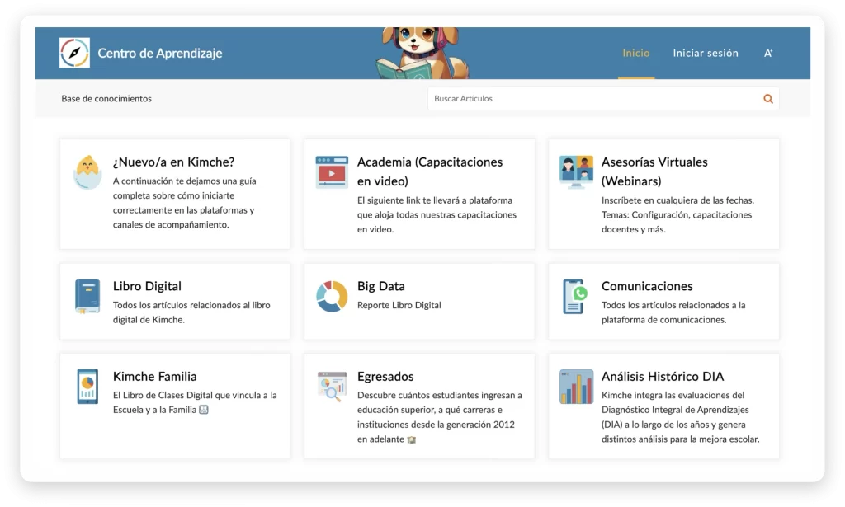845x507 pixels.
Task: Click the Big Data donut chart icon
Action: pos(332,296)
